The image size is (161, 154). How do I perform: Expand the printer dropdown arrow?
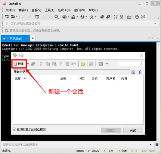click(x=68, y=17)
